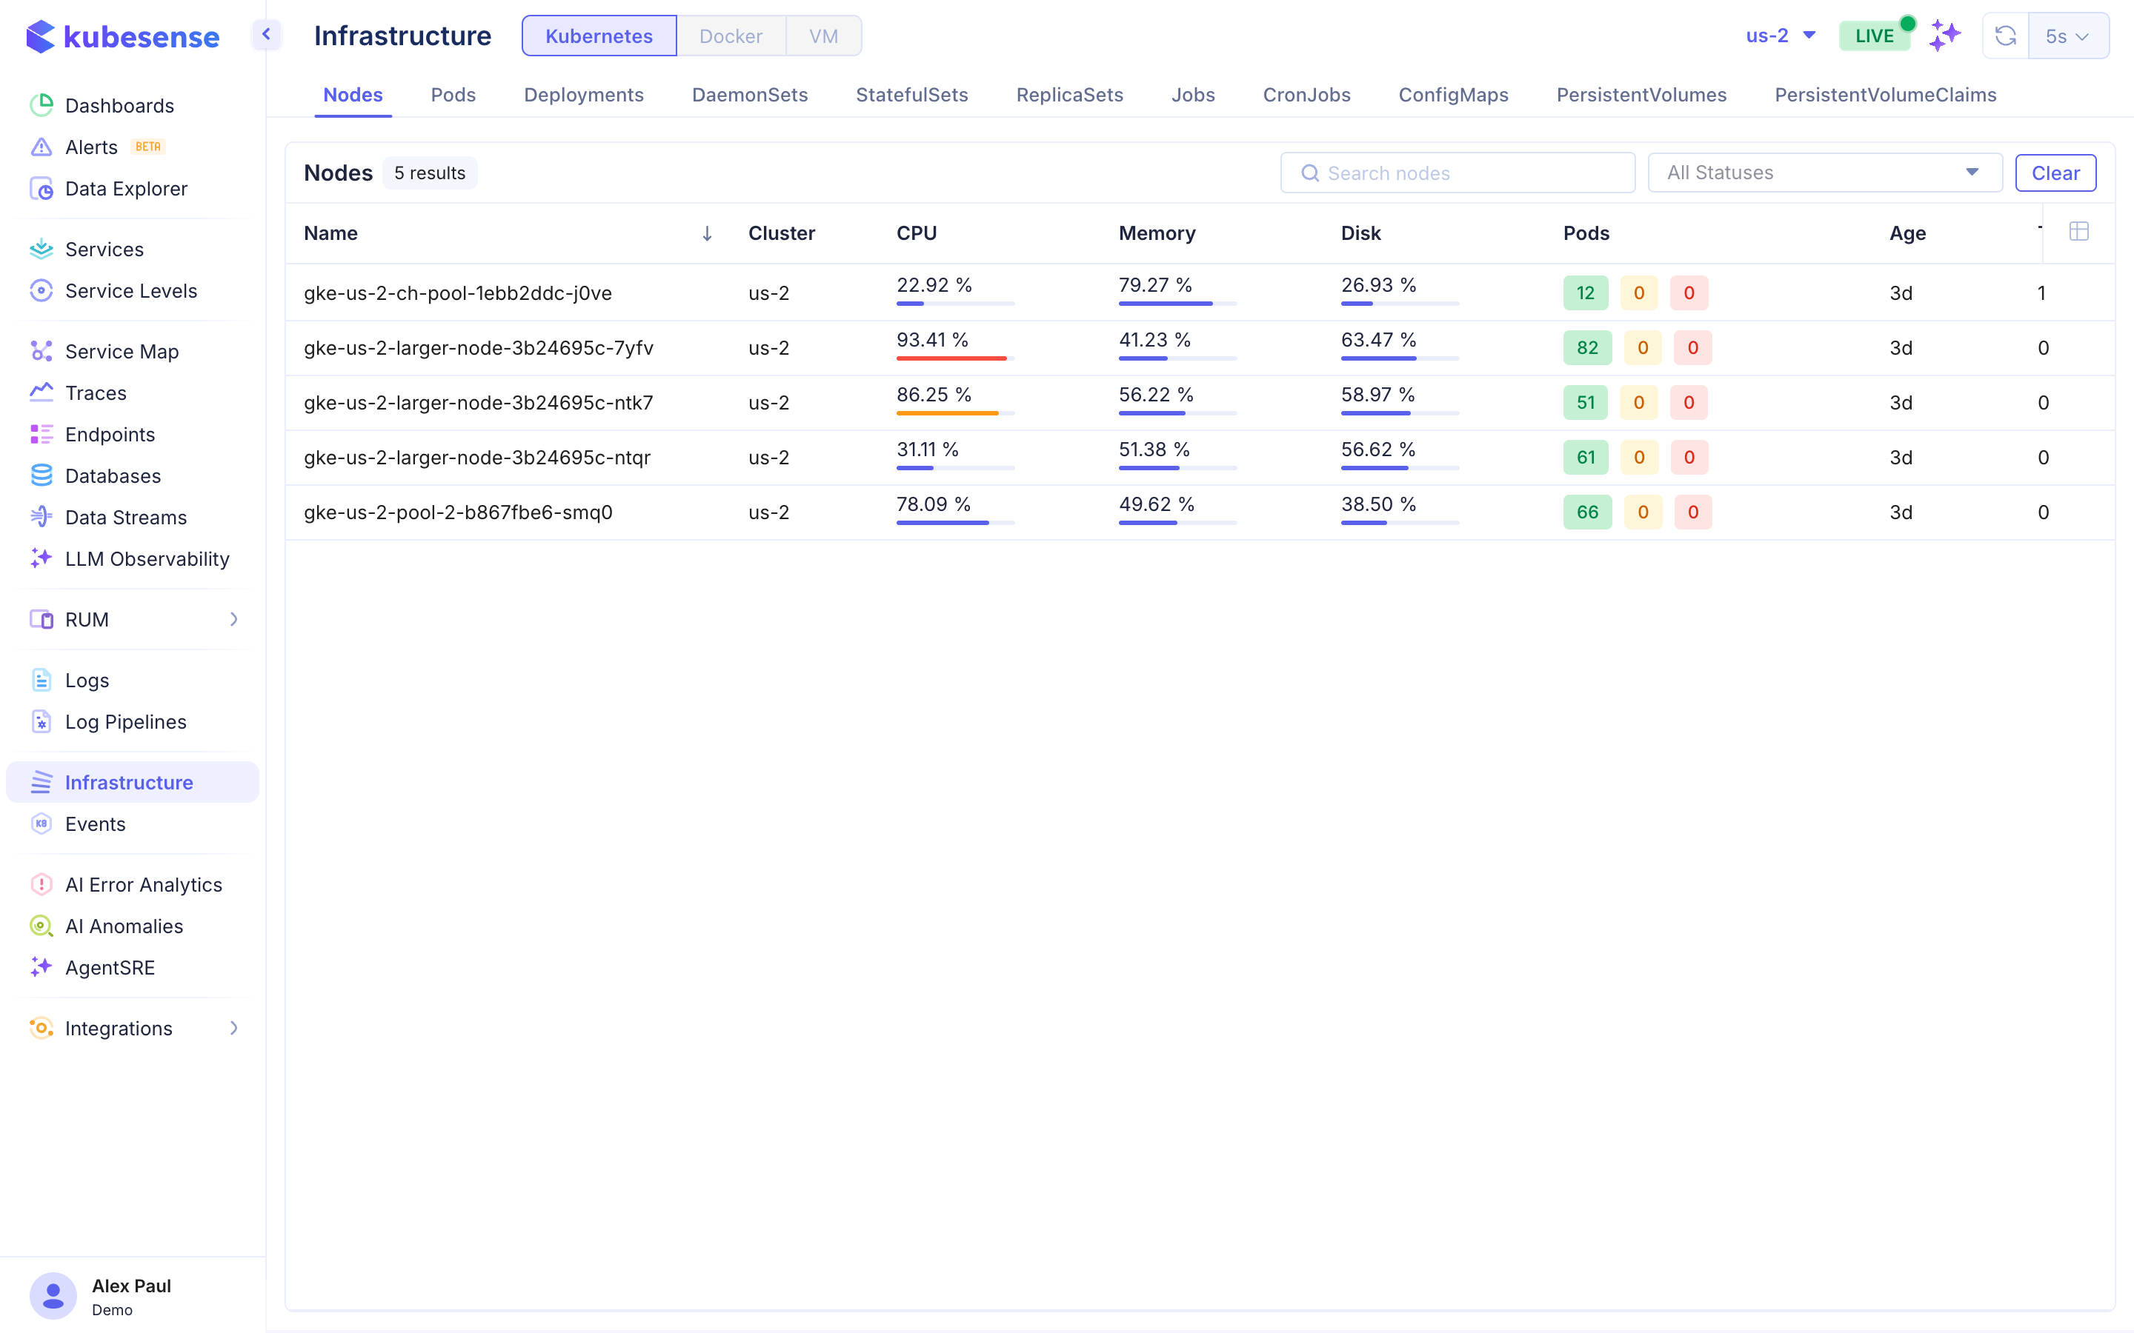This screenshot has width=2134, height=1333.
Task: Open the AI sparkles assistant in the header
Action: (x=1944, y=36)
